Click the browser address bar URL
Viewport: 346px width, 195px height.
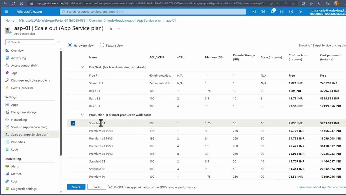tap(151, 4)
